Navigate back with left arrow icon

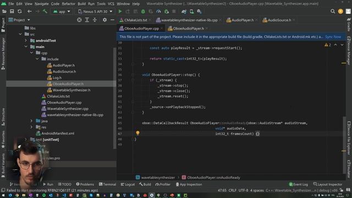coord(29,11)
